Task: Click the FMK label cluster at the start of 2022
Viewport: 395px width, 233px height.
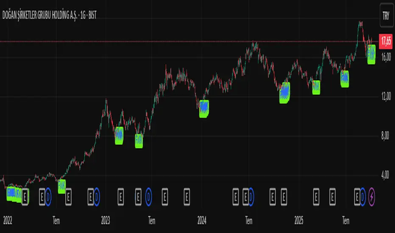Action: [16, 194]
